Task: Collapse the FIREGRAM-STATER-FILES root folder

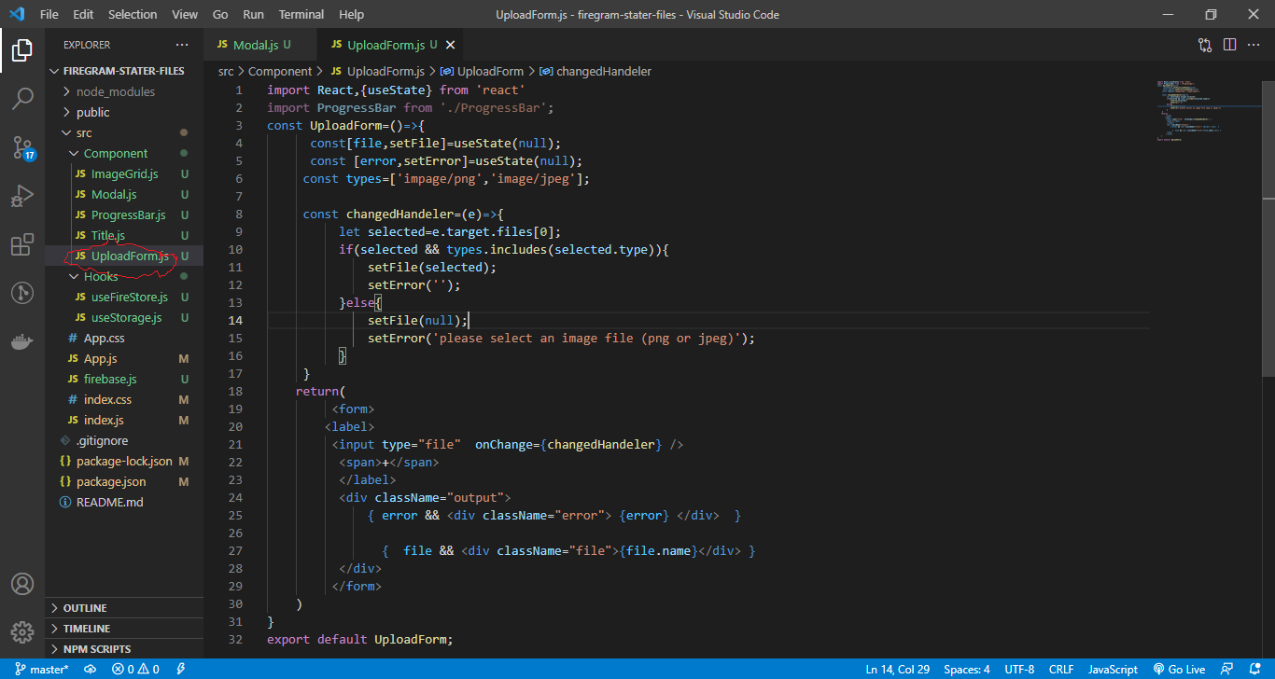Action: pos(124,71)
